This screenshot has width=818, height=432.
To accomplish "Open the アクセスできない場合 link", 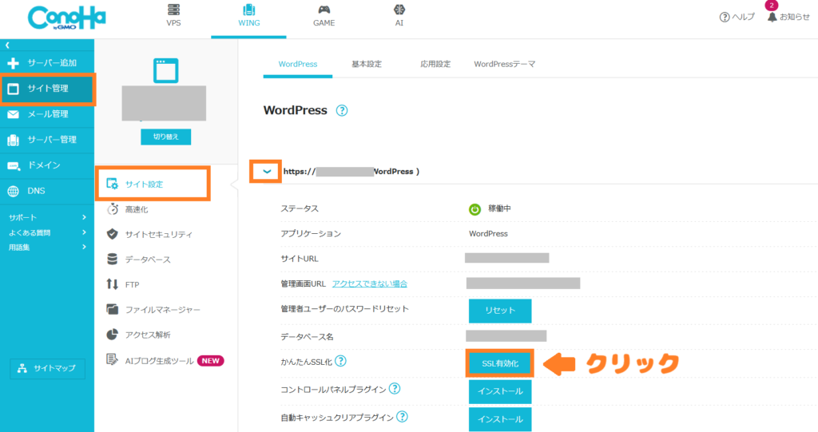I will [370, 283].
